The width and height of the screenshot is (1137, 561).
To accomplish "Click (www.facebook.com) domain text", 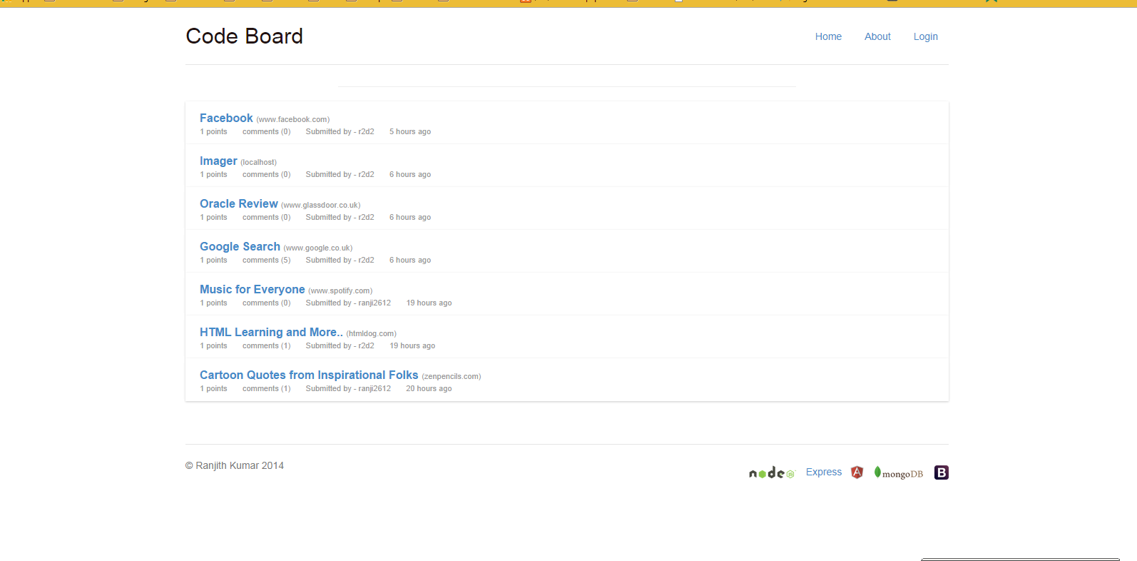I will click(293, 119).
